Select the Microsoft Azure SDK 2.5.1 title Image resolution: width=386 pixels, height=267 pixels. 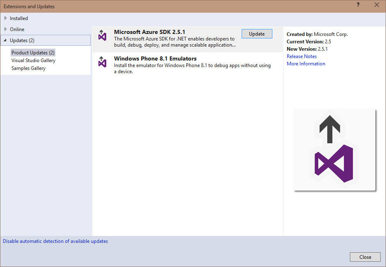149,32
